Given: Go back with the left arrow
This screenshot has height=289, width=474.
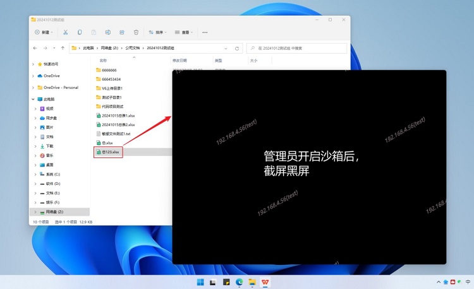Looking at the screenshot, I should pyautogui.click(x=35, y=48).
